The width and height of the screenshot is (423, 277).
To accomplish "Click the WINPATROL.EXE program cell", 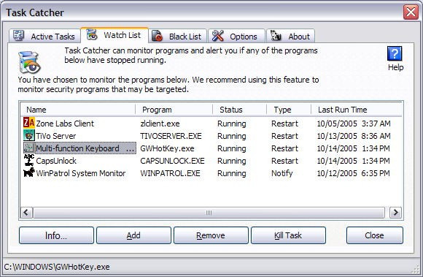I will [x=170, y=173].
